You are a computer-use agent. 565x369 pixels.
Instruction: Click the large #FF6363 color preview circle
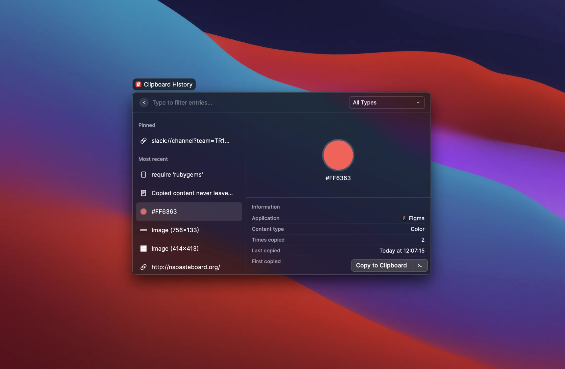click(x=338, y=155)
